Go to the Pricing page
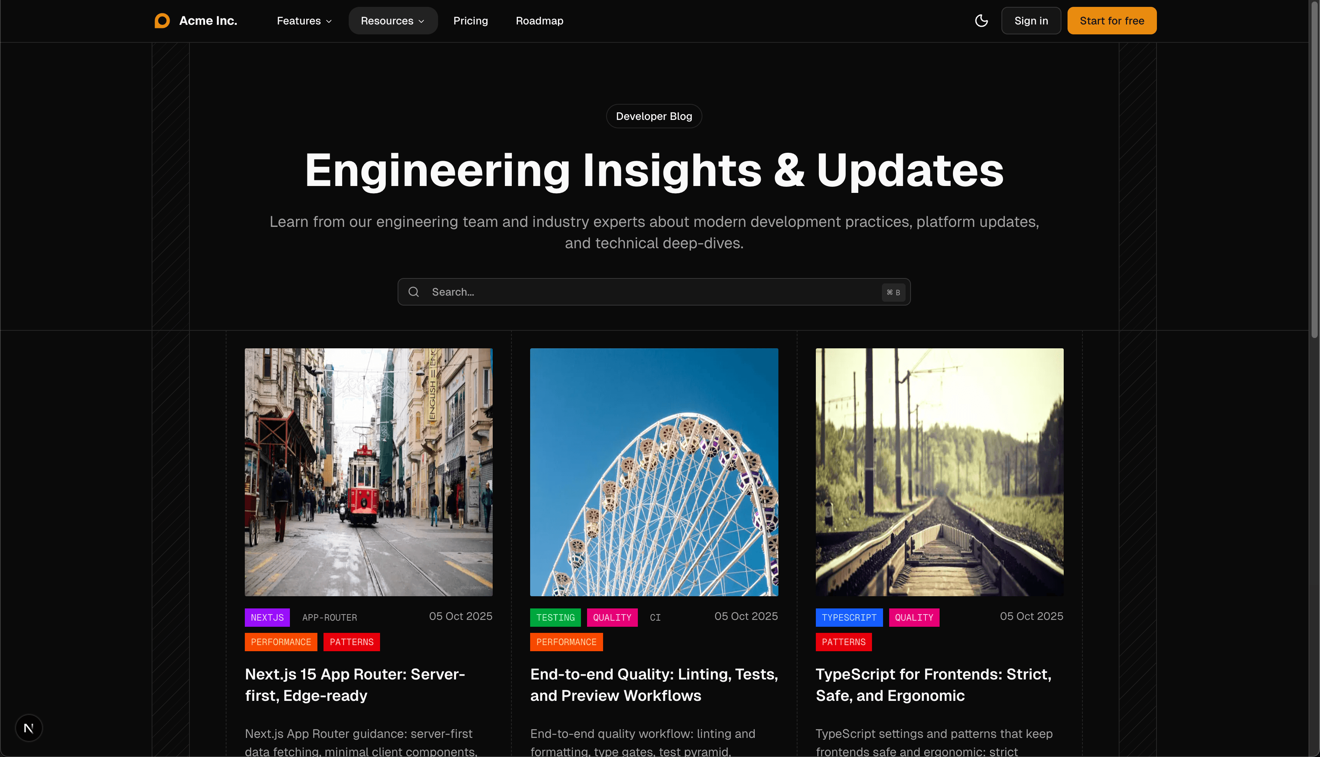 pos(471,21)
